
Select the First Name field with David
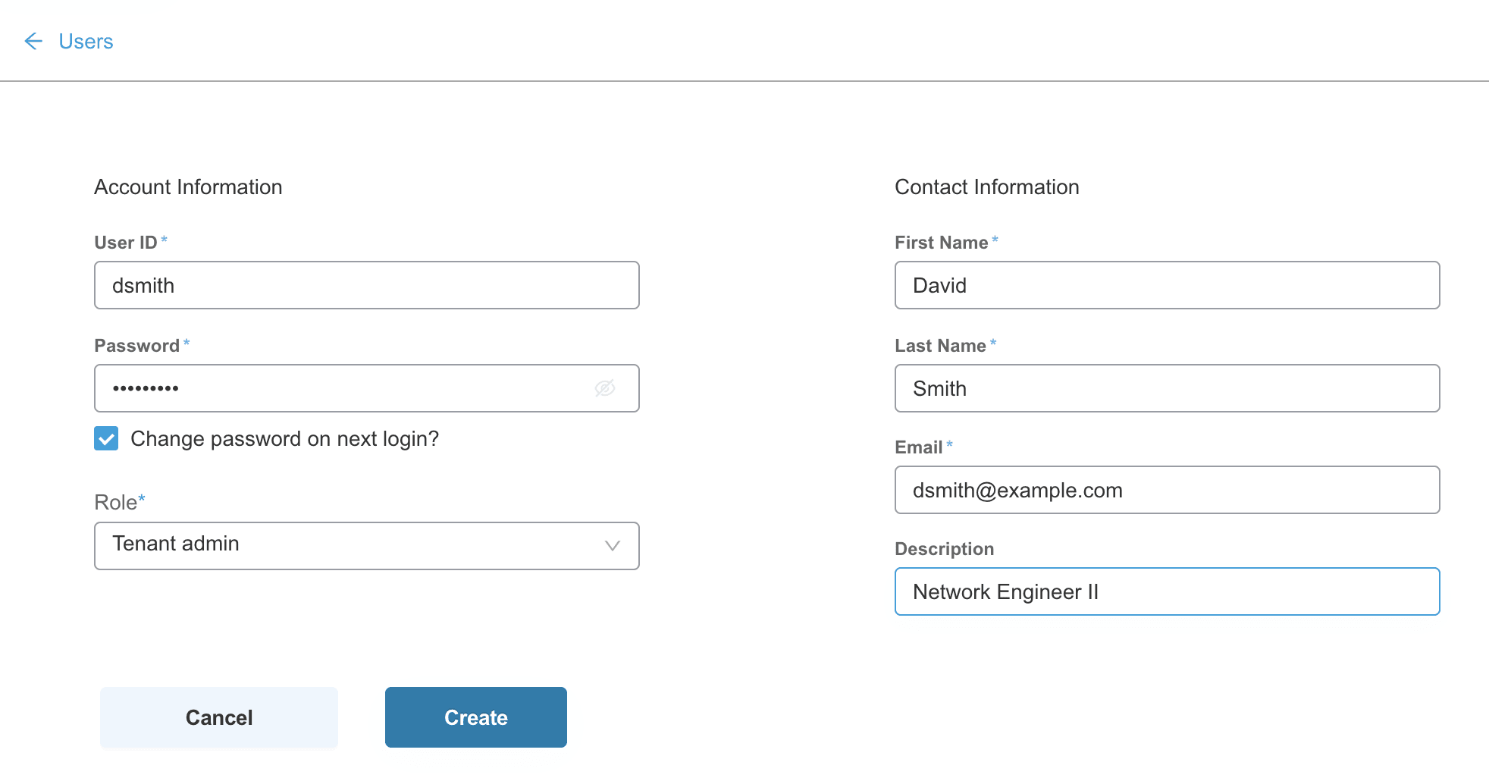pyautogui.click(x=1168, y=285)
